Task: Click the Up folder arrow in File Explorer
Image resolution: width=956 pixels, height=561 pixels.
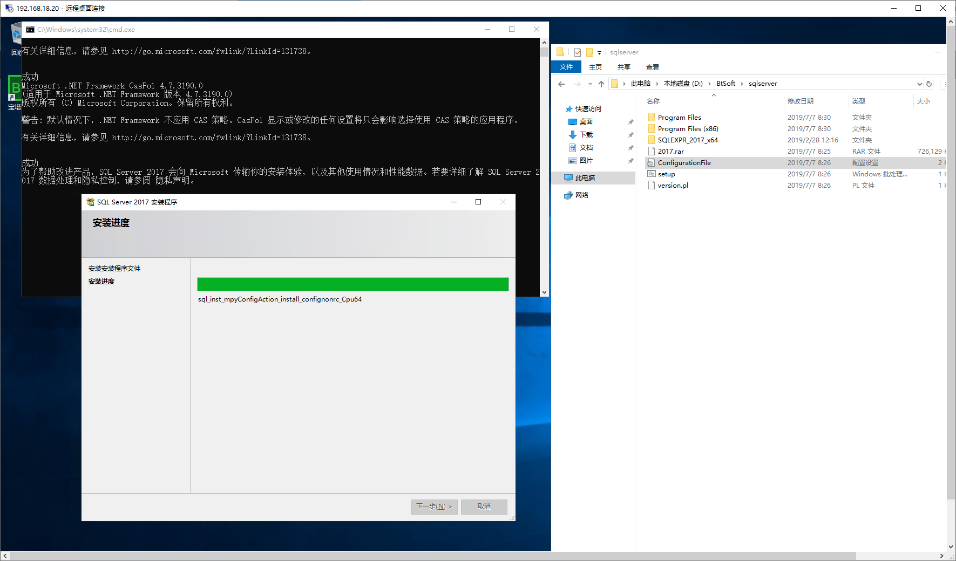Action: coord(601,84)
